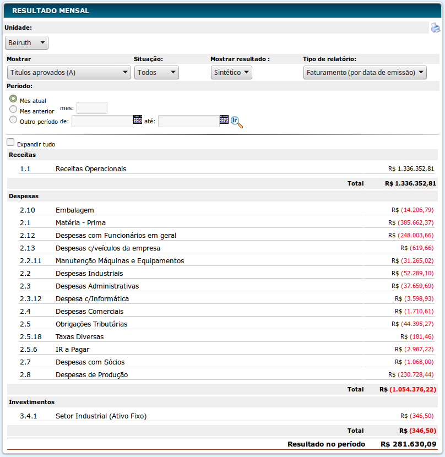
Task: Open the 'Receitas Operacionais' row
Action: click(x=91, y=169)
